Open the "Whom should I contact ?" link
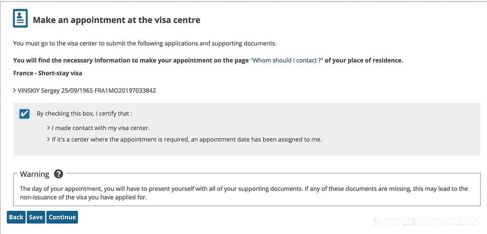This screenshot has height=234, width=487. (287, 60)
